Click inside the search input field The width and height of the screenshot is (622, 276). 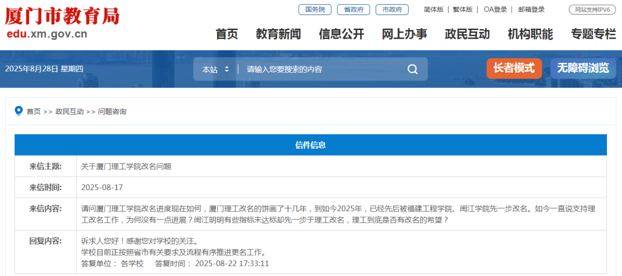[x=321, y=69]
